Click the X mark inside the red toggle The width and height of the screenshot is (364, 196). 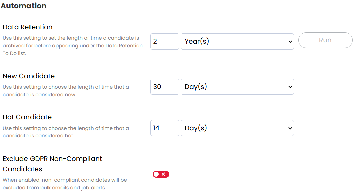[164, 174]
